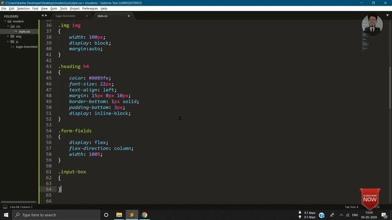The image size is (392, 220).
Task: Open the File menu
Action: pyautogui.click(x=4, y=9)
